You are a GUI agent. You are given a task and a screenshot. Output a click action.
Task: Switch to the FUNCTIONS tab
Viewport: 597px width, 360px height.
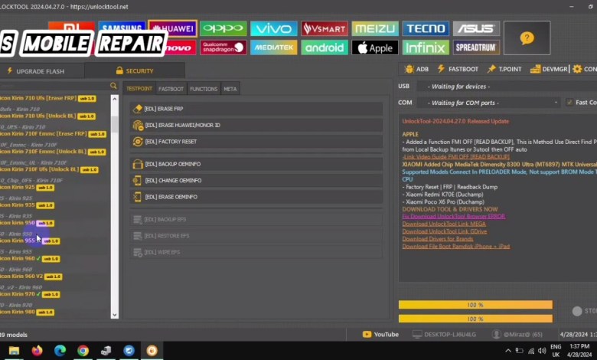[x=203, y=89]
